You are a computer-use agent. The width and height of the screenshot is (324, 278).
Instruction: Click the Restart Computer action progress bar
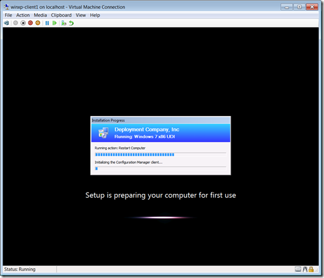coord(160,155)
